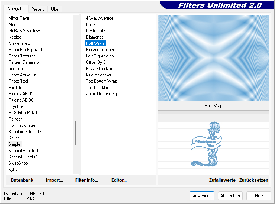Choose the Top Left Mirror filter
Viewport: 275px width, 204px height.
point(98,88)
